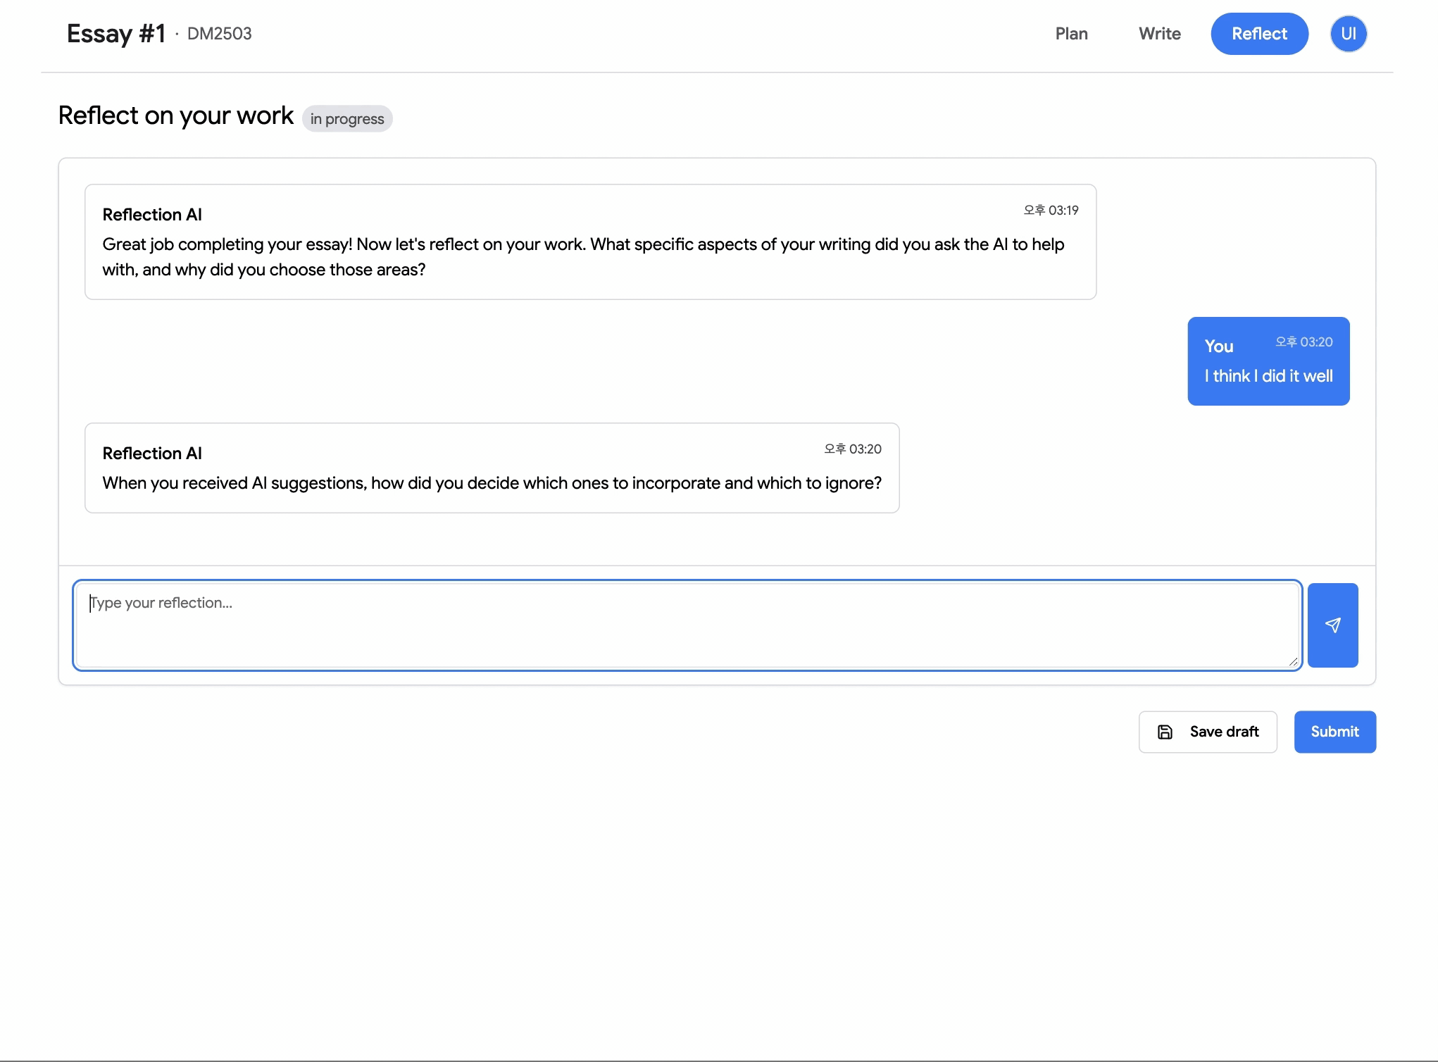Click the Essay #1 title

click(116, 34)
